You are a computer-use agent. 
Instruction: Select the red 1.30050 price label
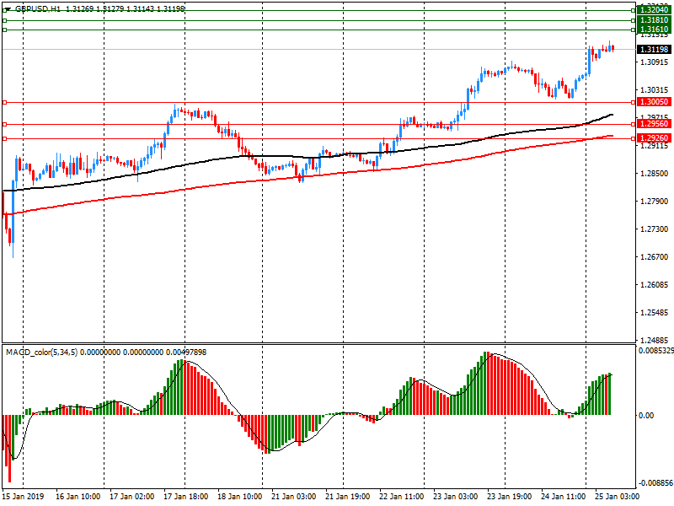coord(655,102)
